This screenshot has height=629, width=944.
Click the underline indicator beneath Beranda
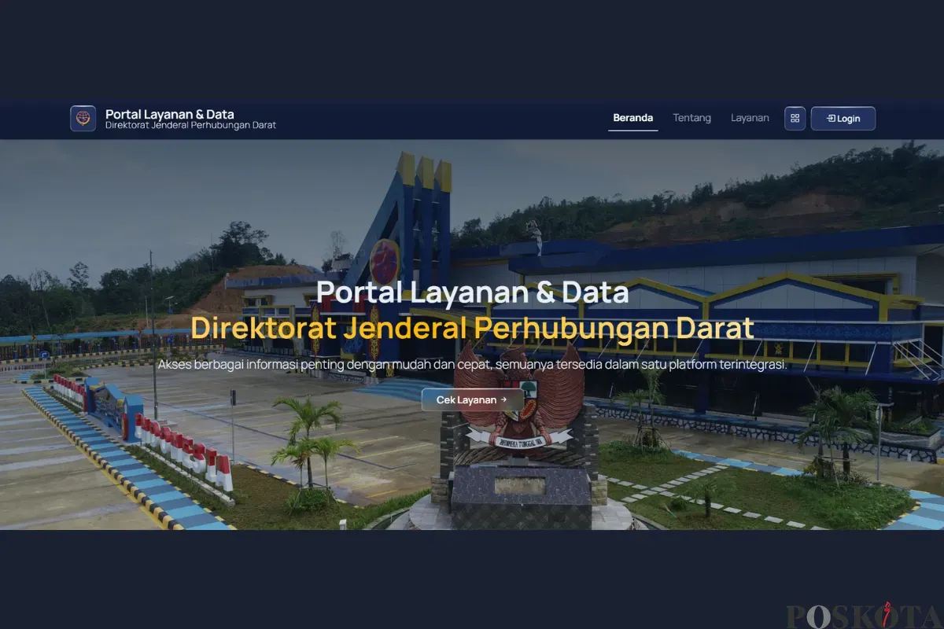click(x=633, y=130)
